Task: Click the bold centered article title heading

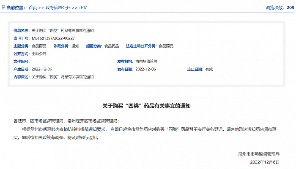Action: point(150,106)
